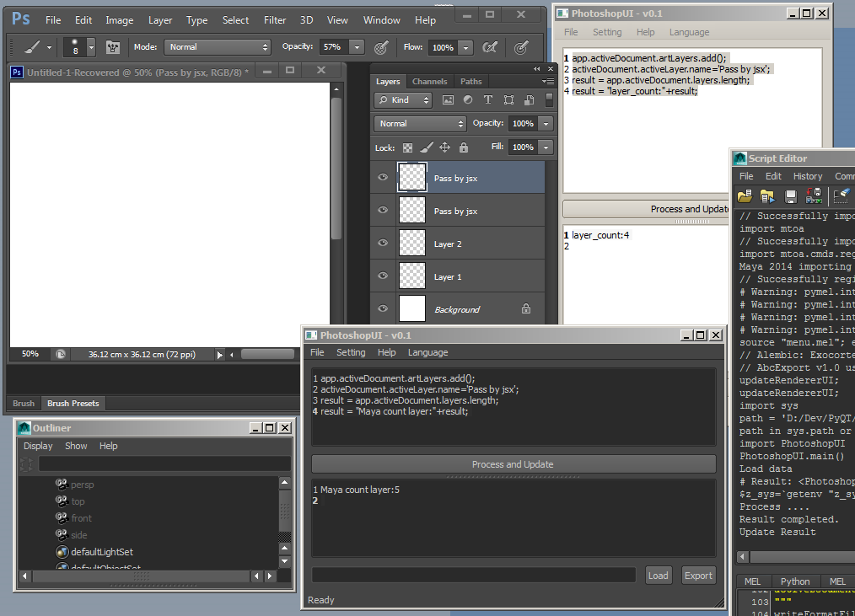
Task: Open the Layers panel flyout menu
Action: (x=547, y=81)
